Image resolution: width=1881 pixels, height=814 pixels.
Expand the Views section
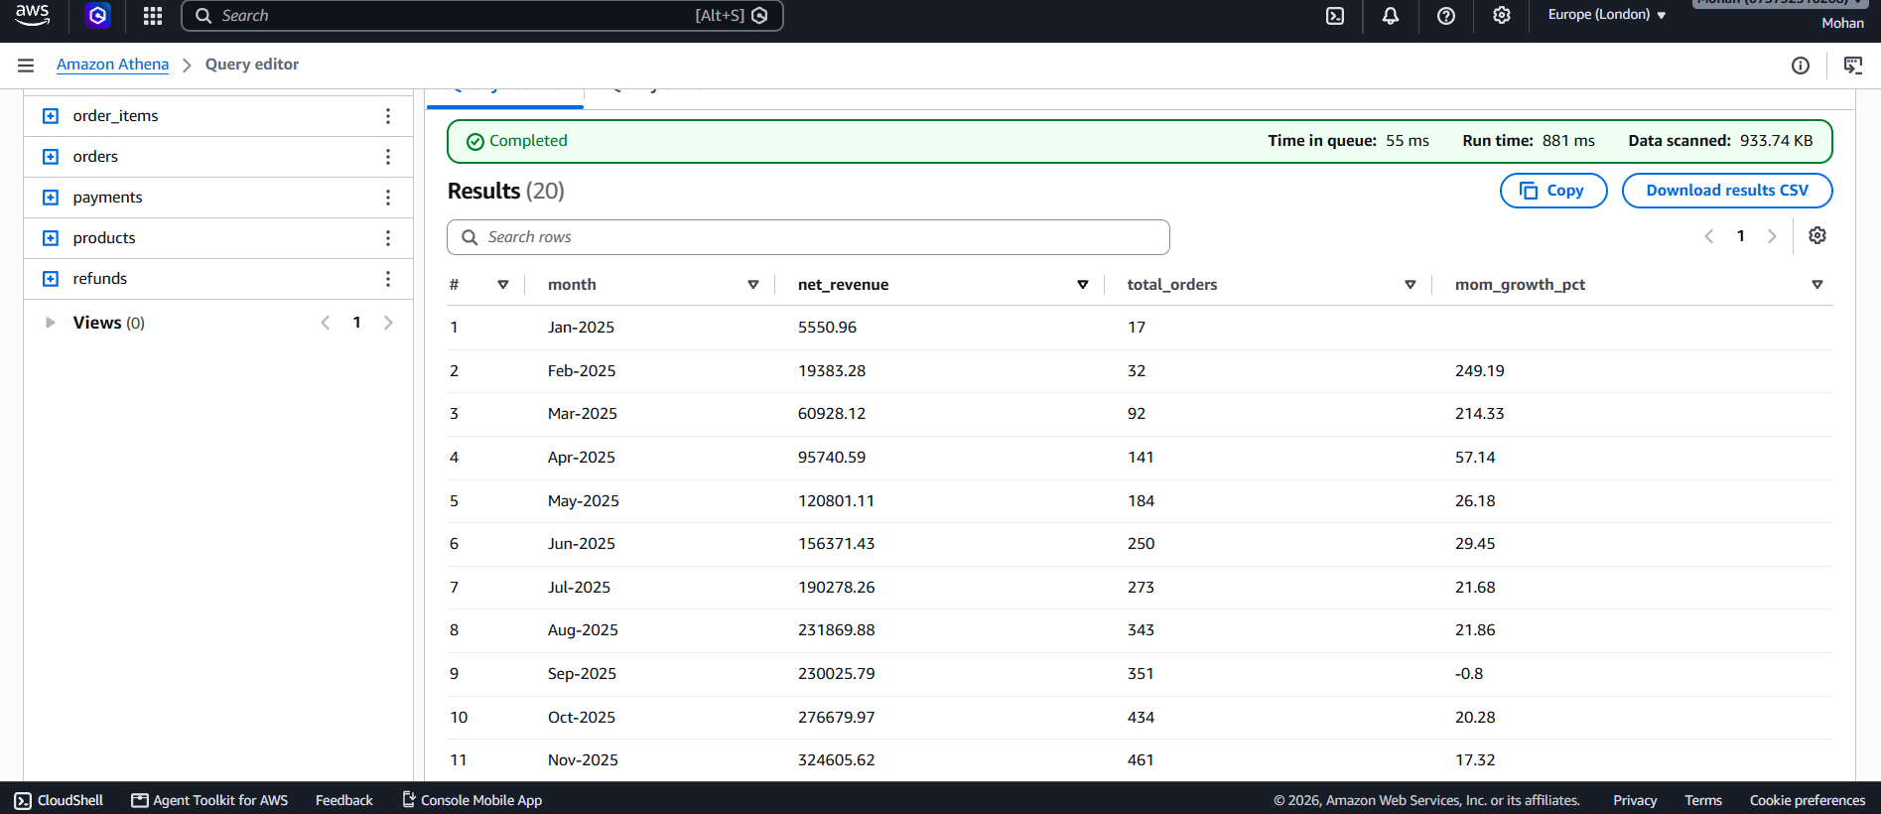tap(50, 323)
